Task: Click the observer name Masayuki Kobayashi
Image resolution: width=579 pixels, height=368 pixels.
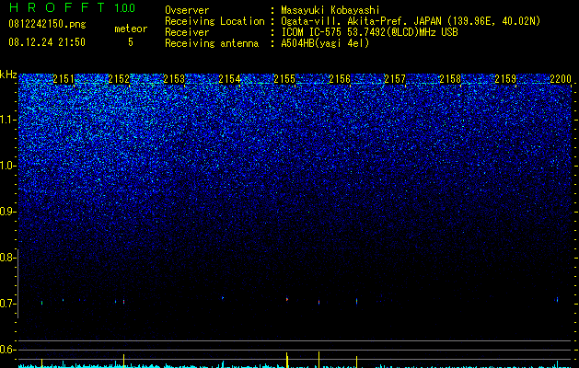Action: tap(330, 10)
